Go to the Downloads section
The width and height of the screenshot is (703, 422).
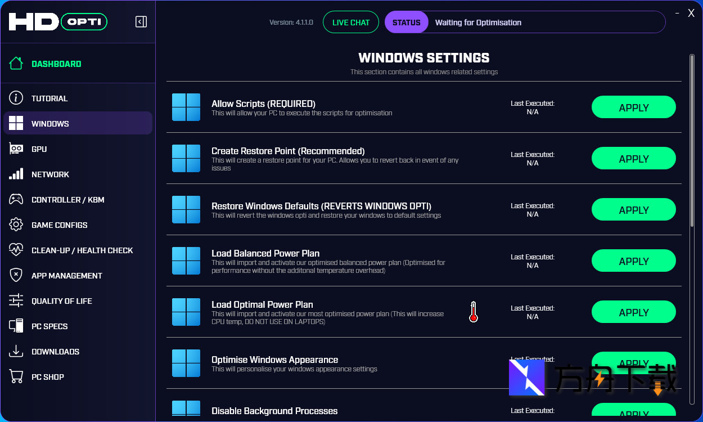pos(55,352)
